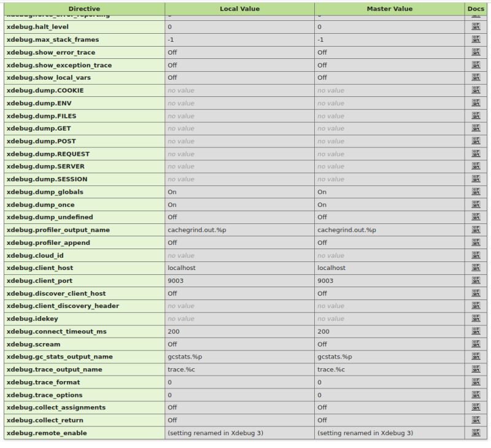Open docs icon for xdebug.client_port

[476, 280]
